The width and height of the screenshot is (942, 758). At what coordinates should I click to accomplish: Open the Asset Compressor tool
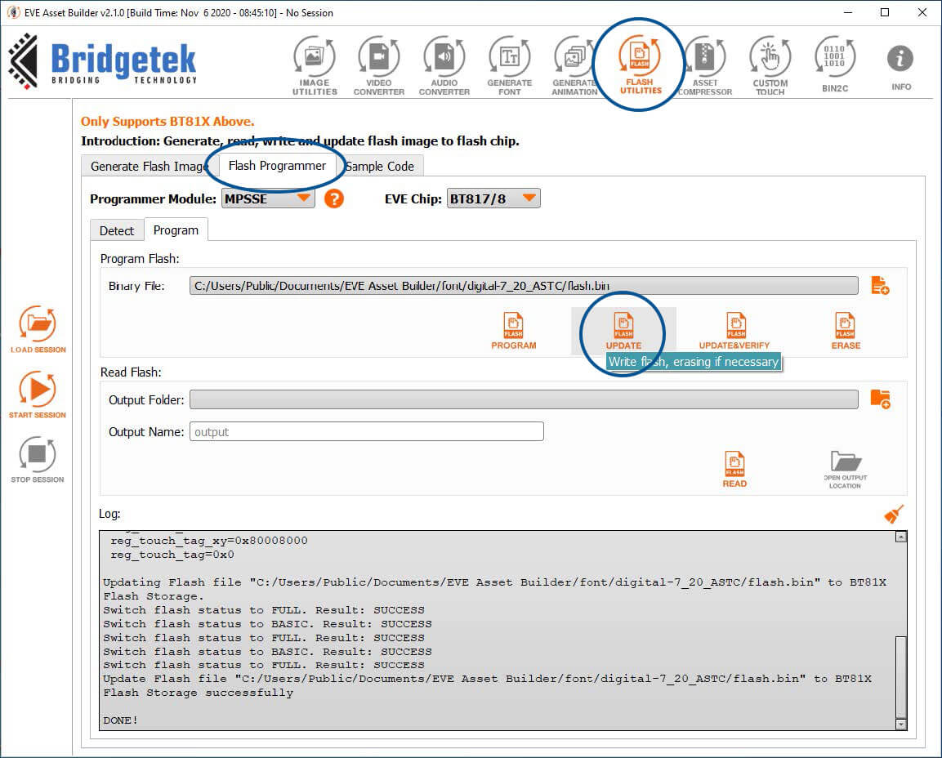705,66
